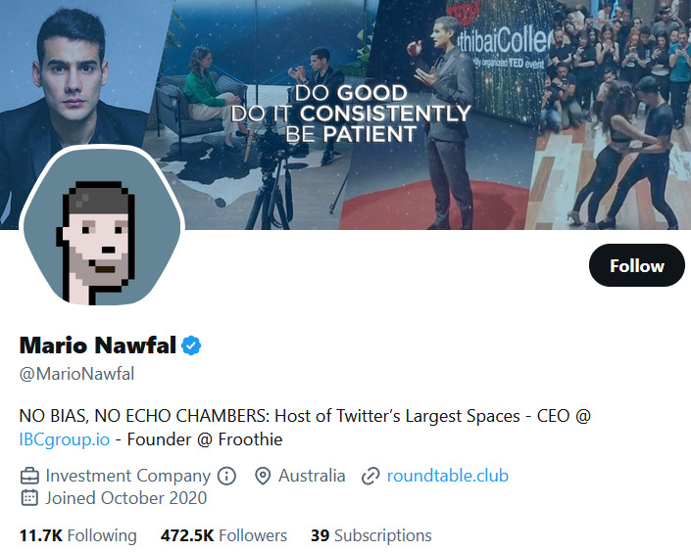Viewport: 691px width, 552px height.
Task: Click the Australia location text
Action: [312, 477]
